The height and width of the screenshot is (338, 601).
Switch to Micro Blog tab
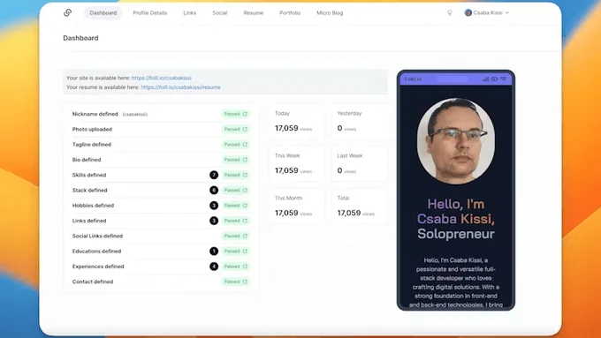330,12
